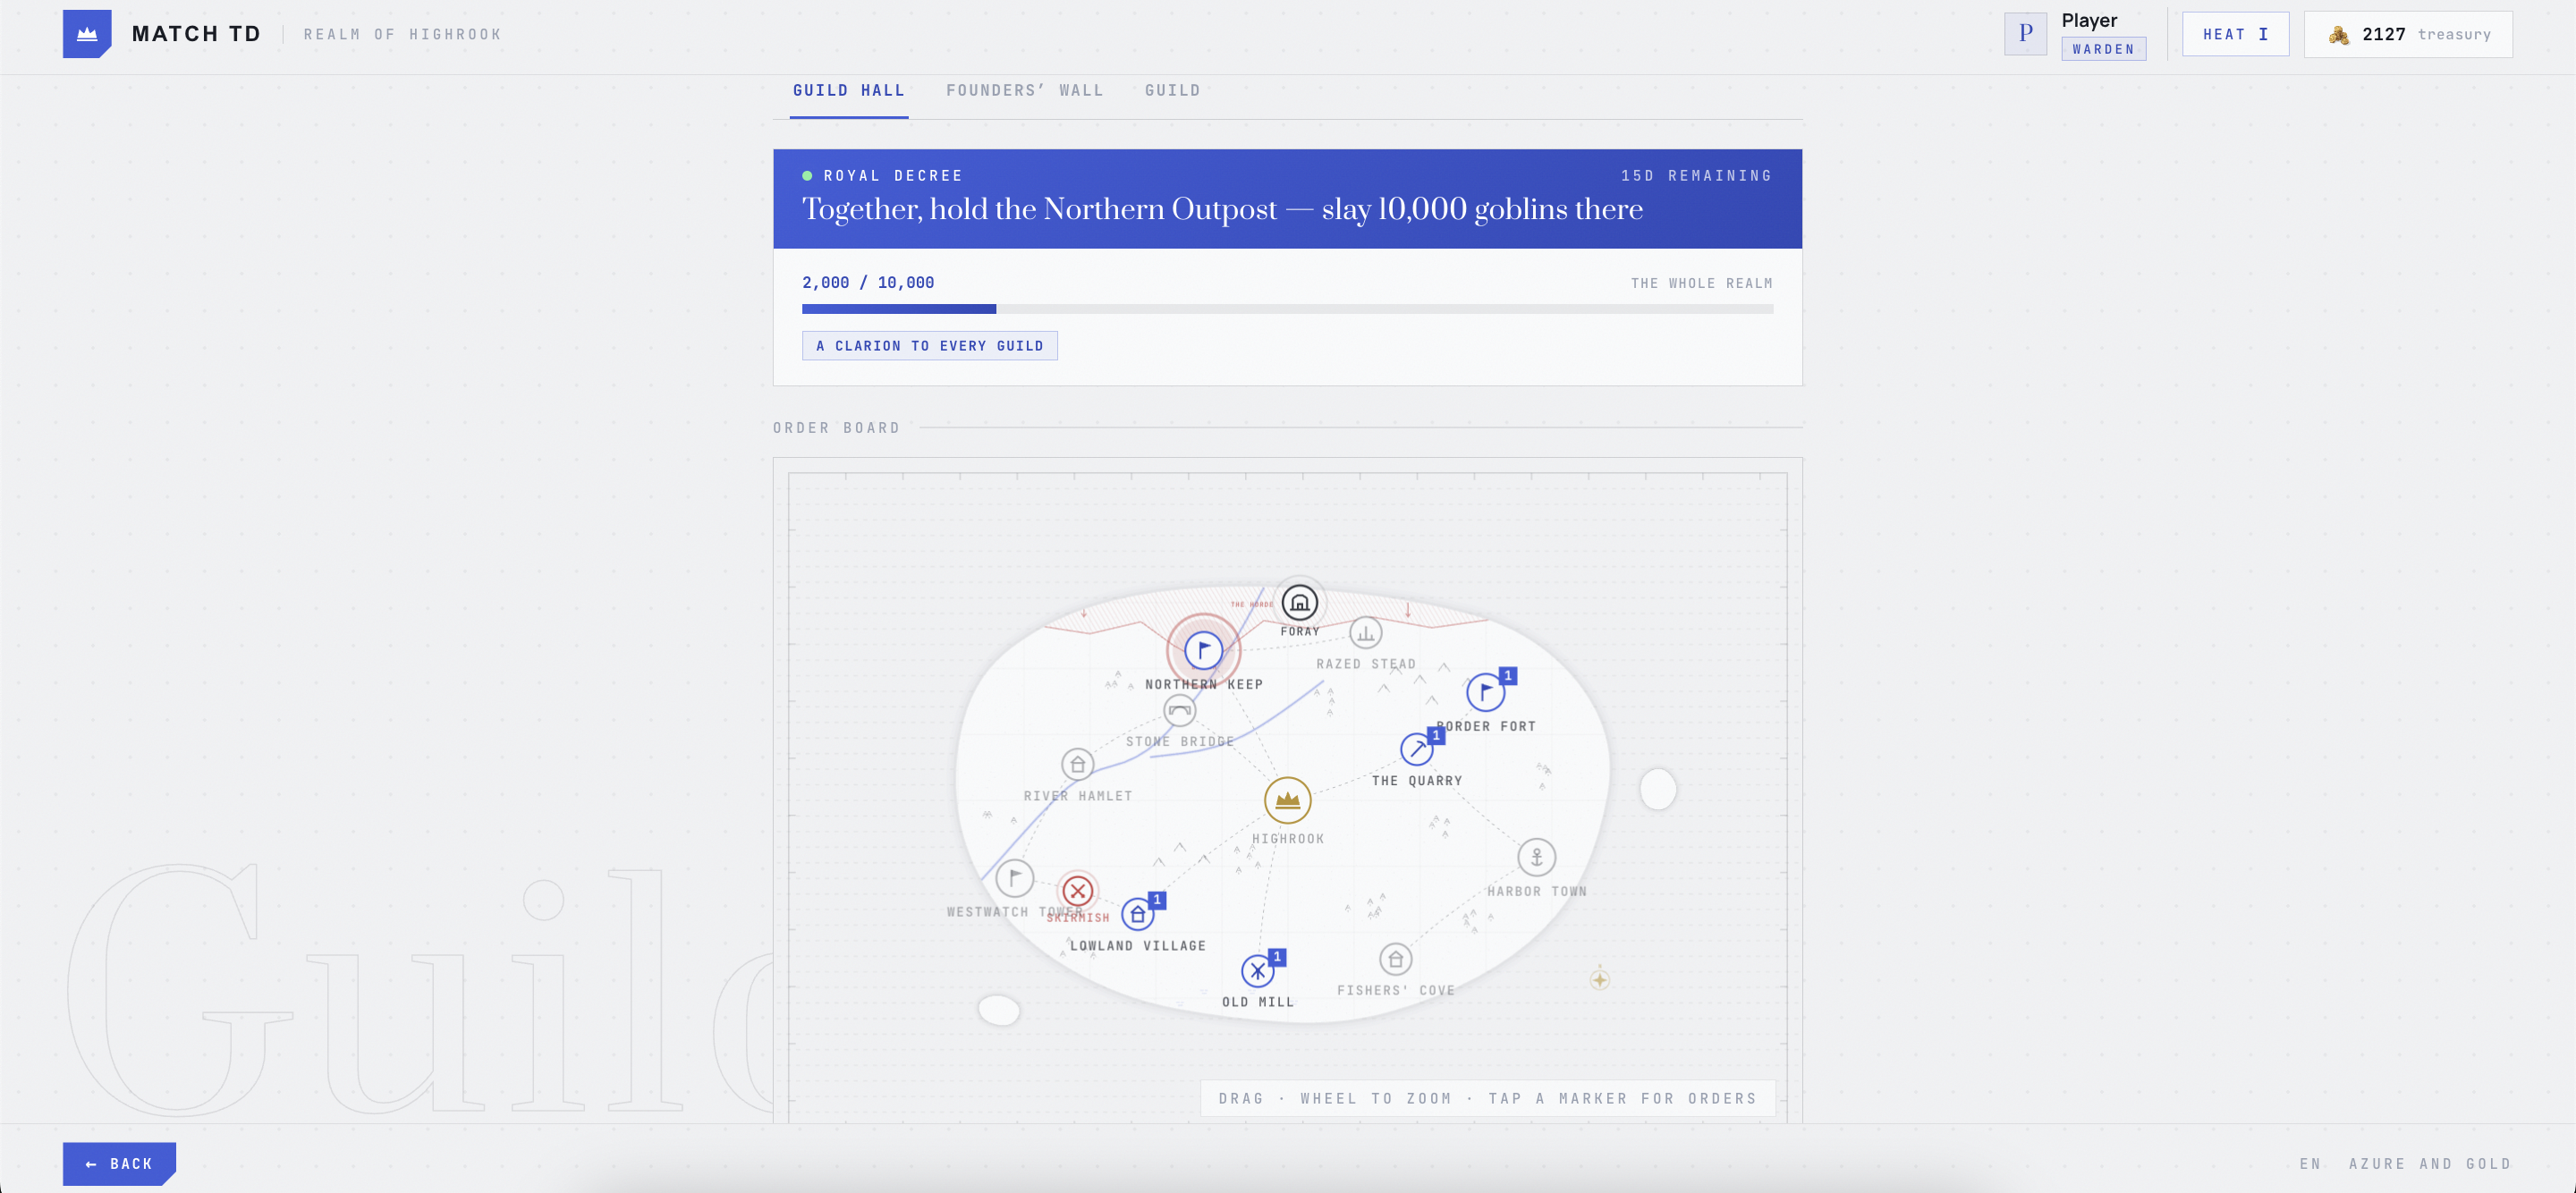Click the 2127 treasury button
2576x1193 pixels.
pos(2407,34)
